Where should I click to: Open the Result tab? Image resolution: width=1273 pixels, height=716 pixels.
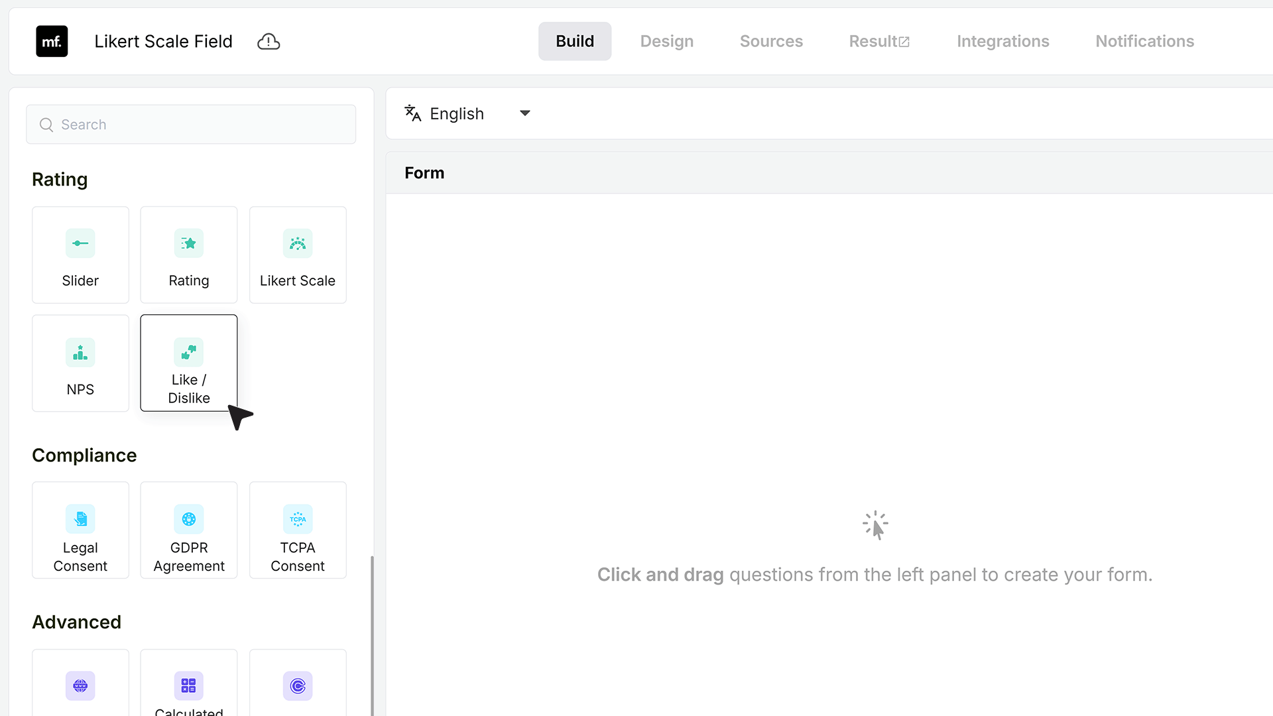tap(879, 41)
